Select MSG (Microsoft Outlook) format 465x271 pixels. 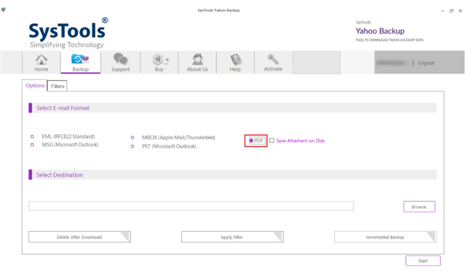[32, 145]
